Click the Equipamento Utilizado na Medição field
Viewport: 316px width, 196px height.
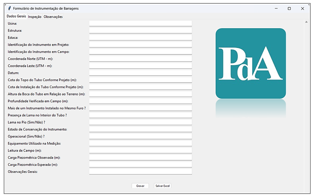tap(141, 143)
